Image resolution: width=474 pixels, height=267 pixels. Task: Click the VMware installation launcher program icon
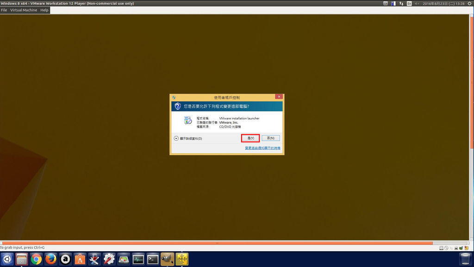point(188,120)
